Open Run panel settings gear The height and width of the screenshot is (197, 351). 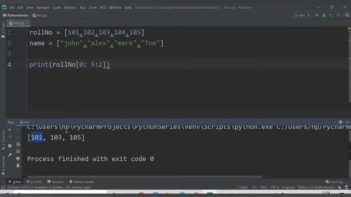(x=341, y=122)
